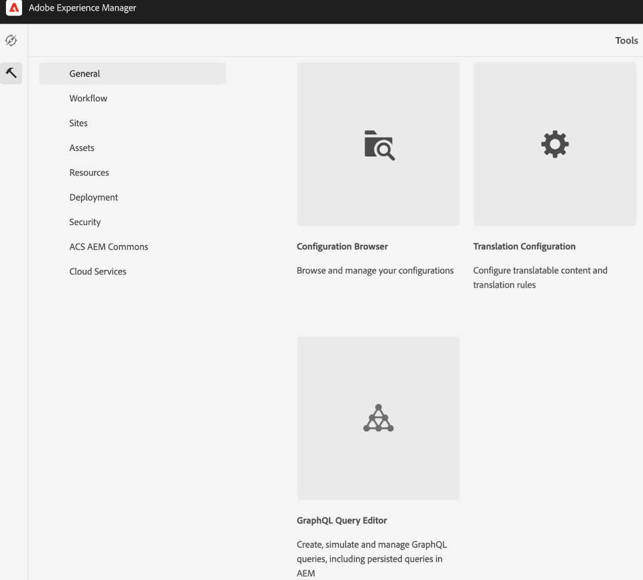Open Translation Configuration via its title link

tap(524, 246)
